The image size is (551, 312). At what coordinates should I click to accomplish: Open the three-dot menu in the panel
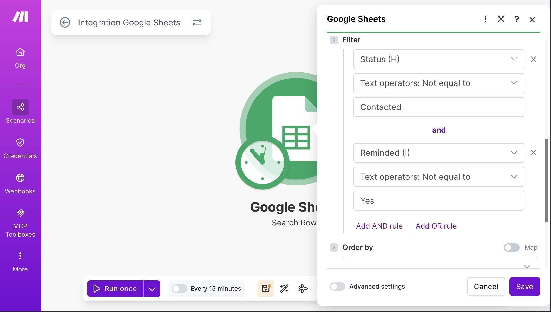click(x=485, y=19)
